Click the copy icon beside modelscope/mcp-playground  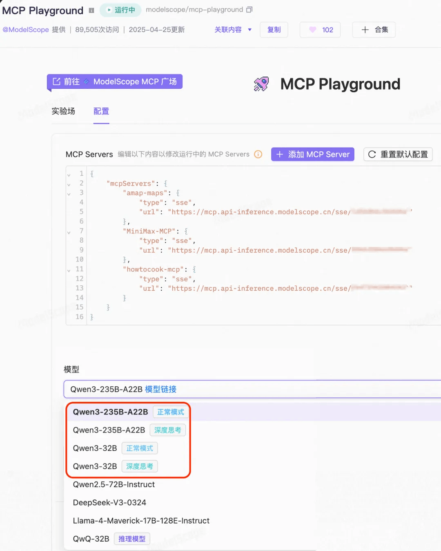249,9
